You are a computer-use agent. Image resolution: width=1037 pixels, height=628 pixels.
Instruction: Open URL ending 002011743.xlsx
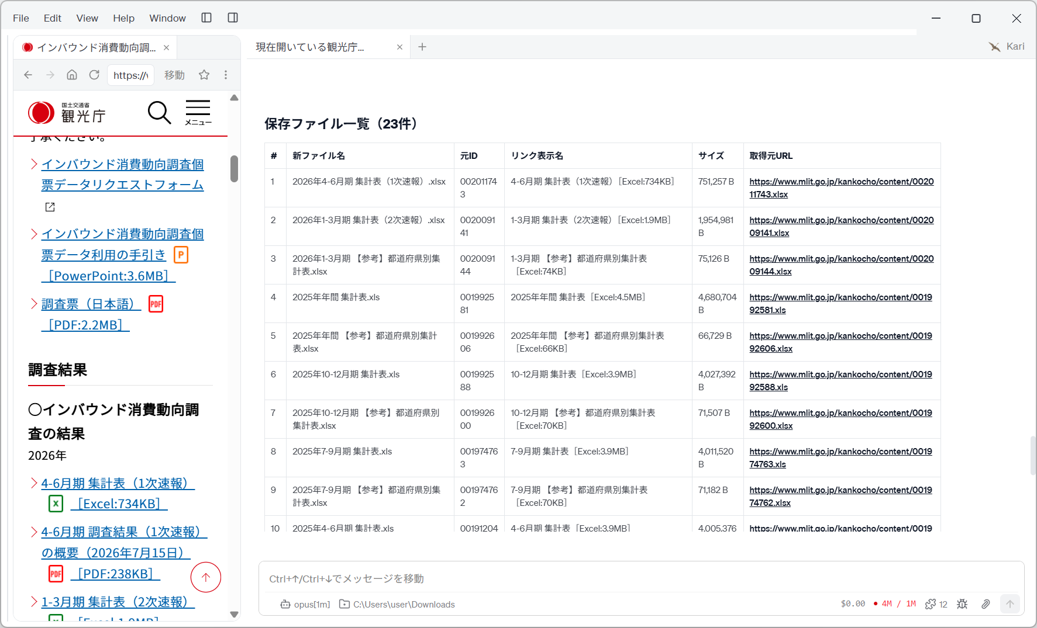[842, 188]
